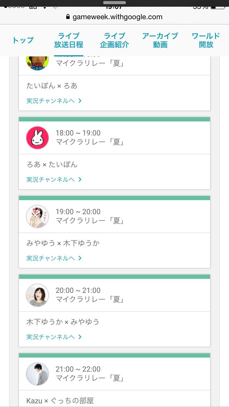Click the Kazu avatar at 21:00
Viewport: 229px width, 407px height.
point(37,374)
